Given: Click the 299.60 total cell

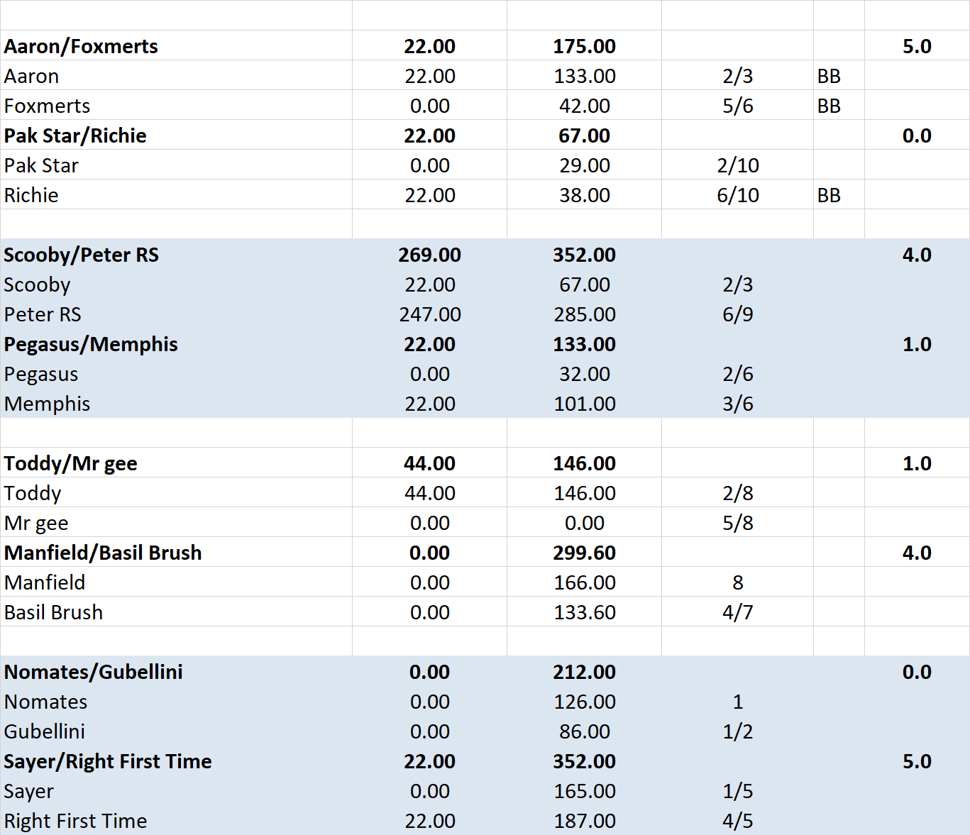Looking at the screenshot, I should [x=584, y=553].
